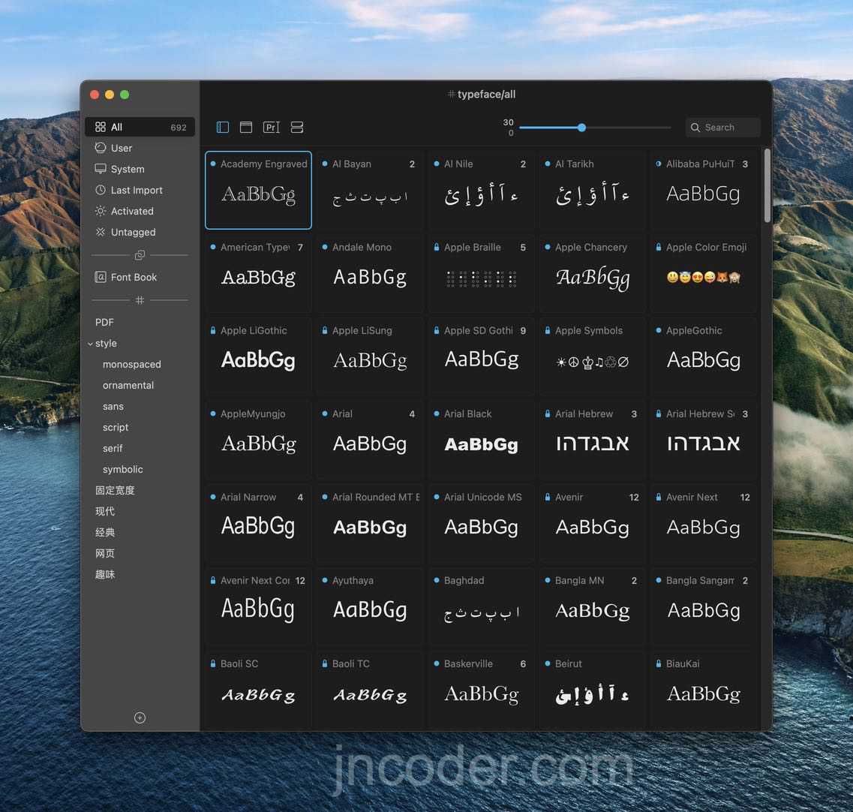Click the User category icon in sidebar
This screenshot has width=853, height=812.
click(100, 148)
